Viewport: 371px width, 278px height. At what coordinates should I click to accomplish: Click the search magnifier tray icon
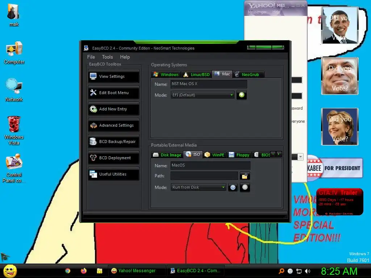tap(281, 271)
